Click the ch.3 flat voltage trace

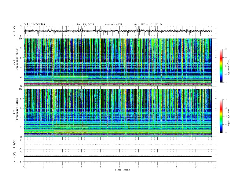click(x=118, y=144)
